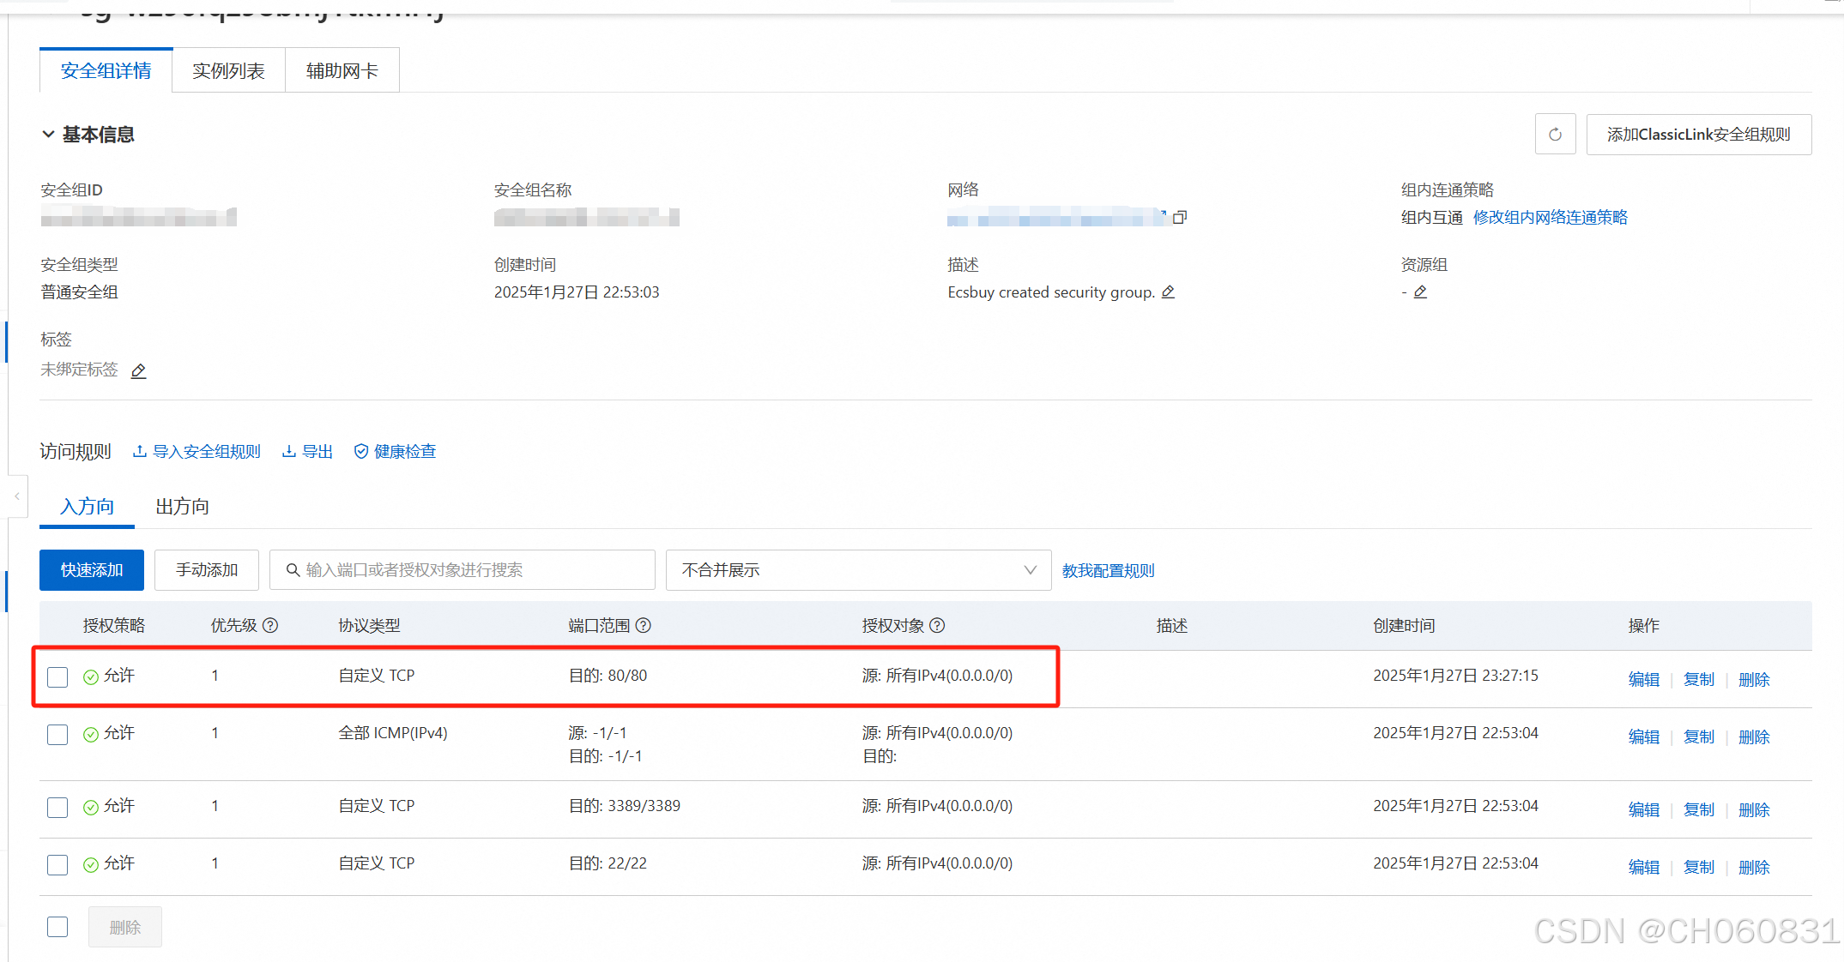
Task: Open the 不合并展示 dropdown
Action: [858, 570]
